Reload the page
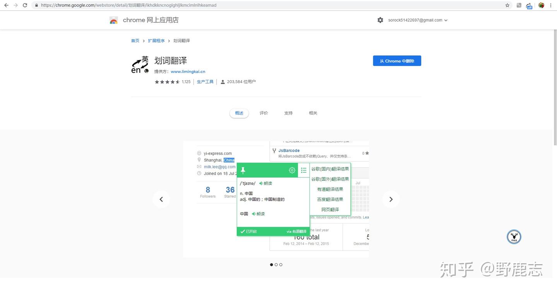 25,5
